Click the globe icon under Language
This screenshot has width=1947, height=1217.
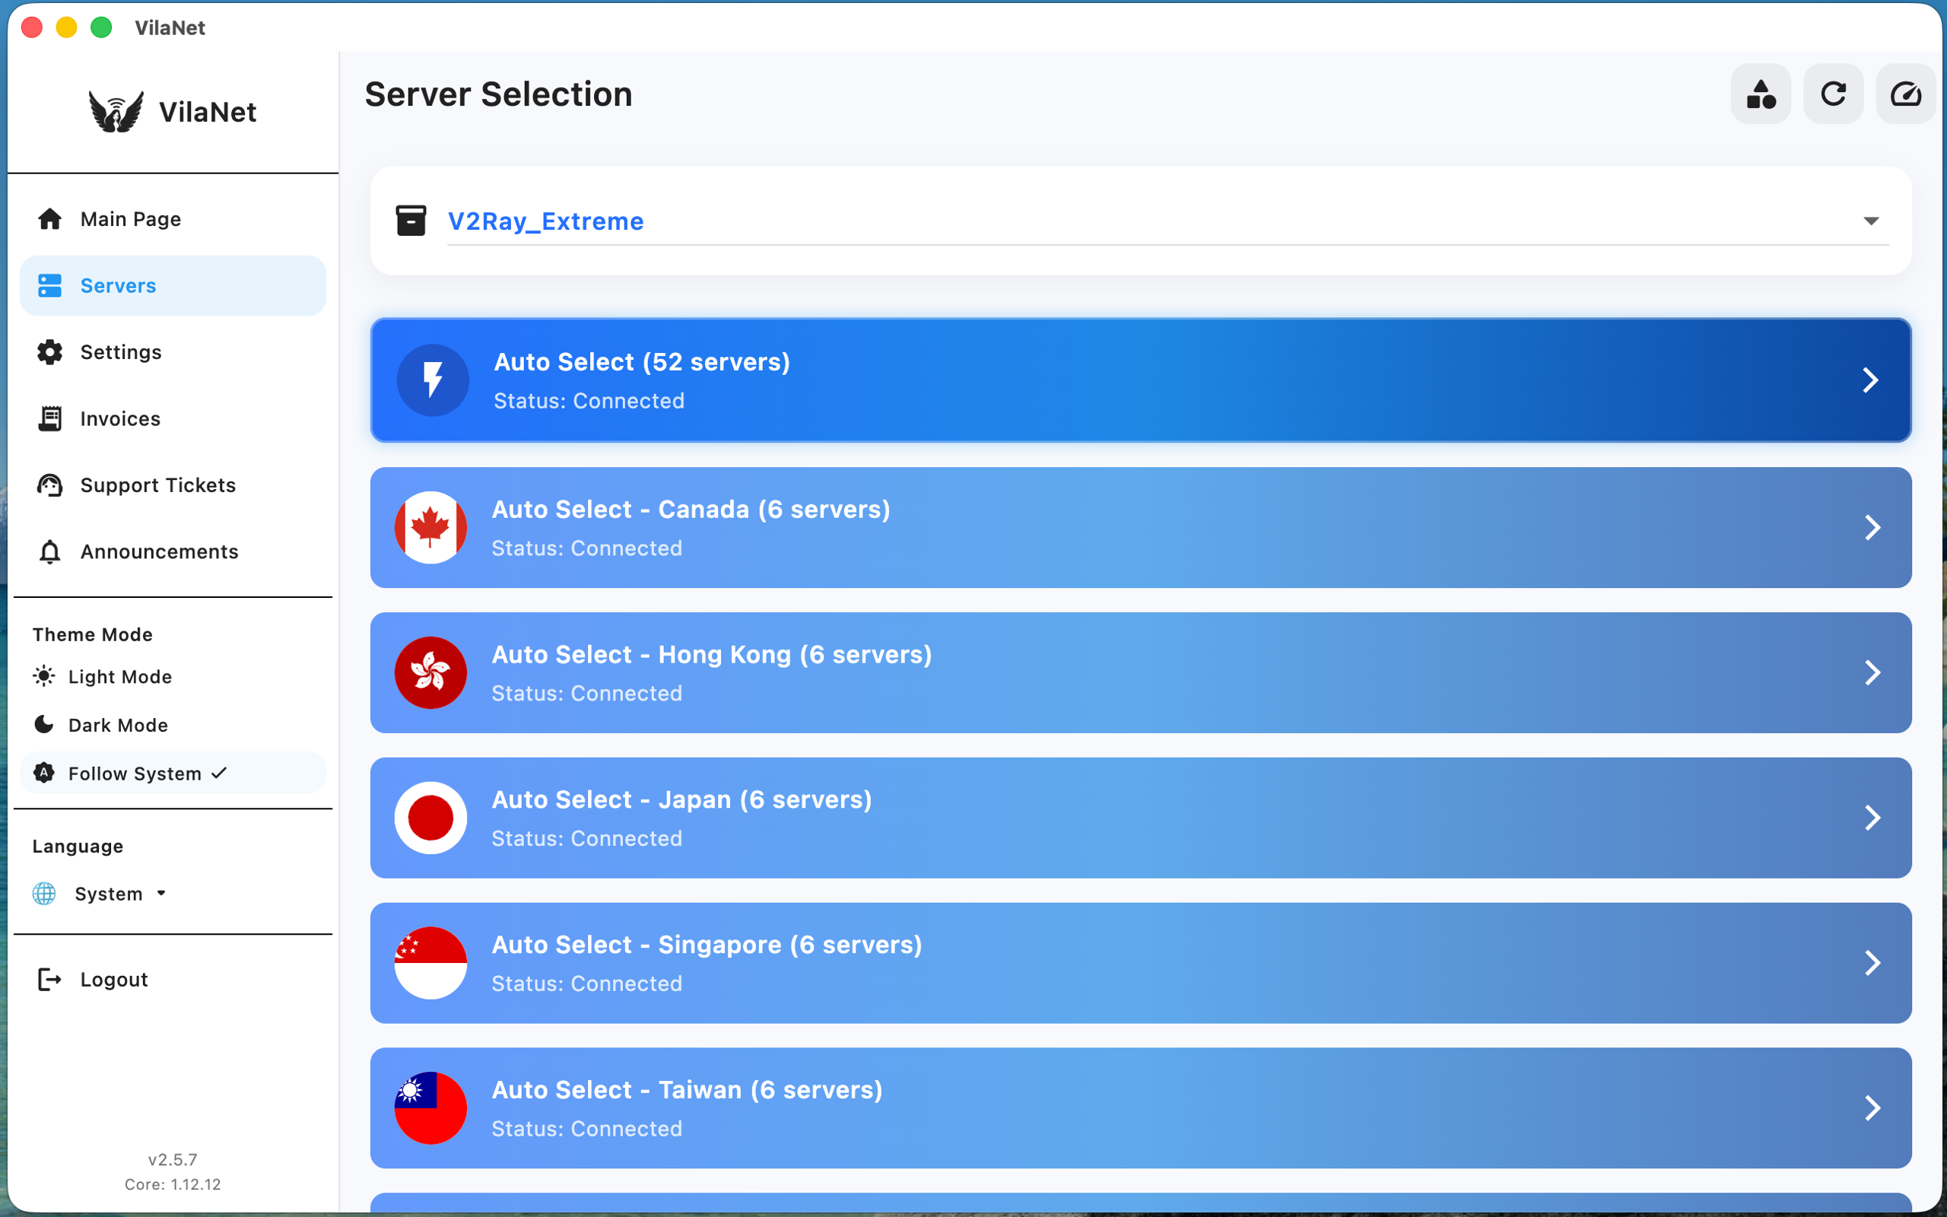[44, 894]
